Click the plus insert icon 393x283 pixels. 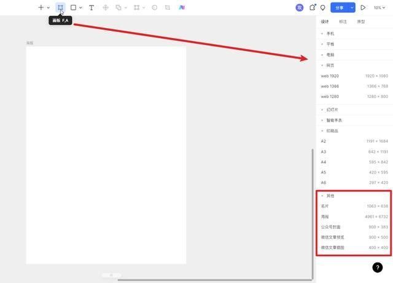[41, 7]
